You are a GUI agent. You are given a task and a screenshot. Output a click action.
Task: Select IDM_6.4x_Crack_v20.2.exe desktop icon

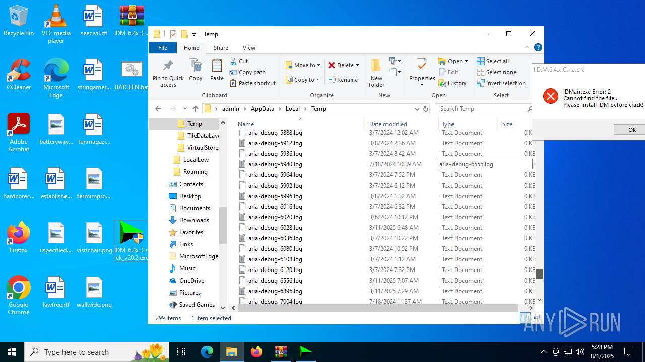tap(131, 241)
